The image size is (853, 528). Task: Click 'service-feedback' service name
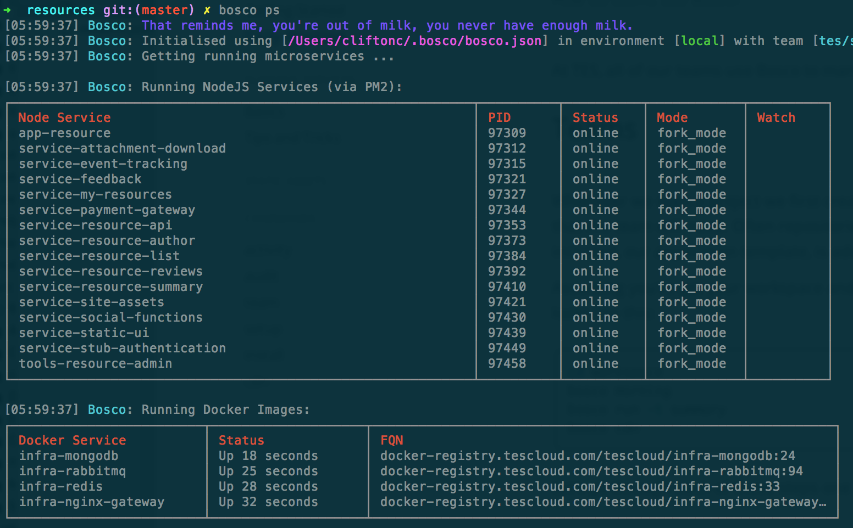[x=80, y=179]
